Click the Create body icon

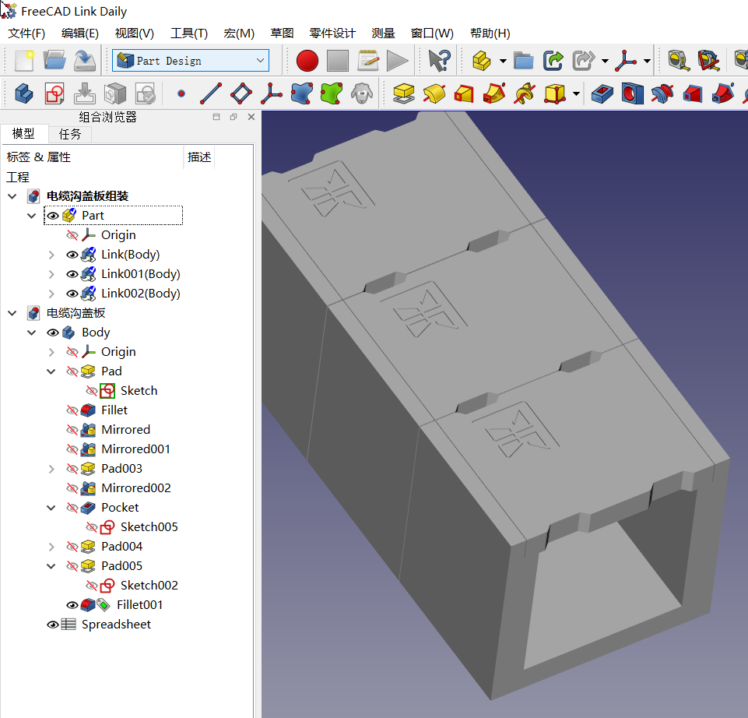tap(23, 94)
